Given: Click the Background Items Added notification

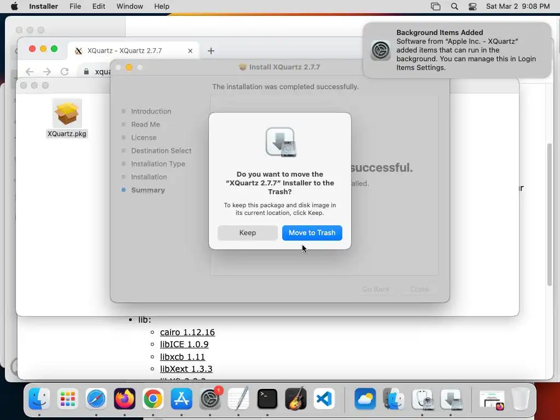Looking at the screenshot, I should tap(457, 50).
